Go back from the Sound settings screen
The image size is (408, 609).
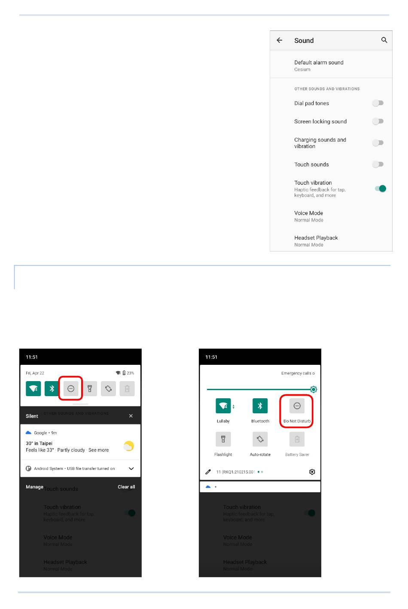click(280, 40)
